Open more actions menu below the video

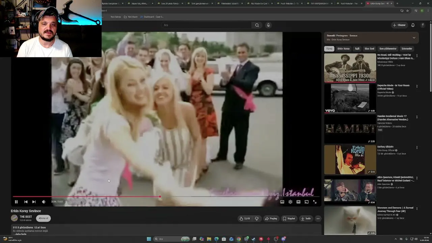(318, 219)
